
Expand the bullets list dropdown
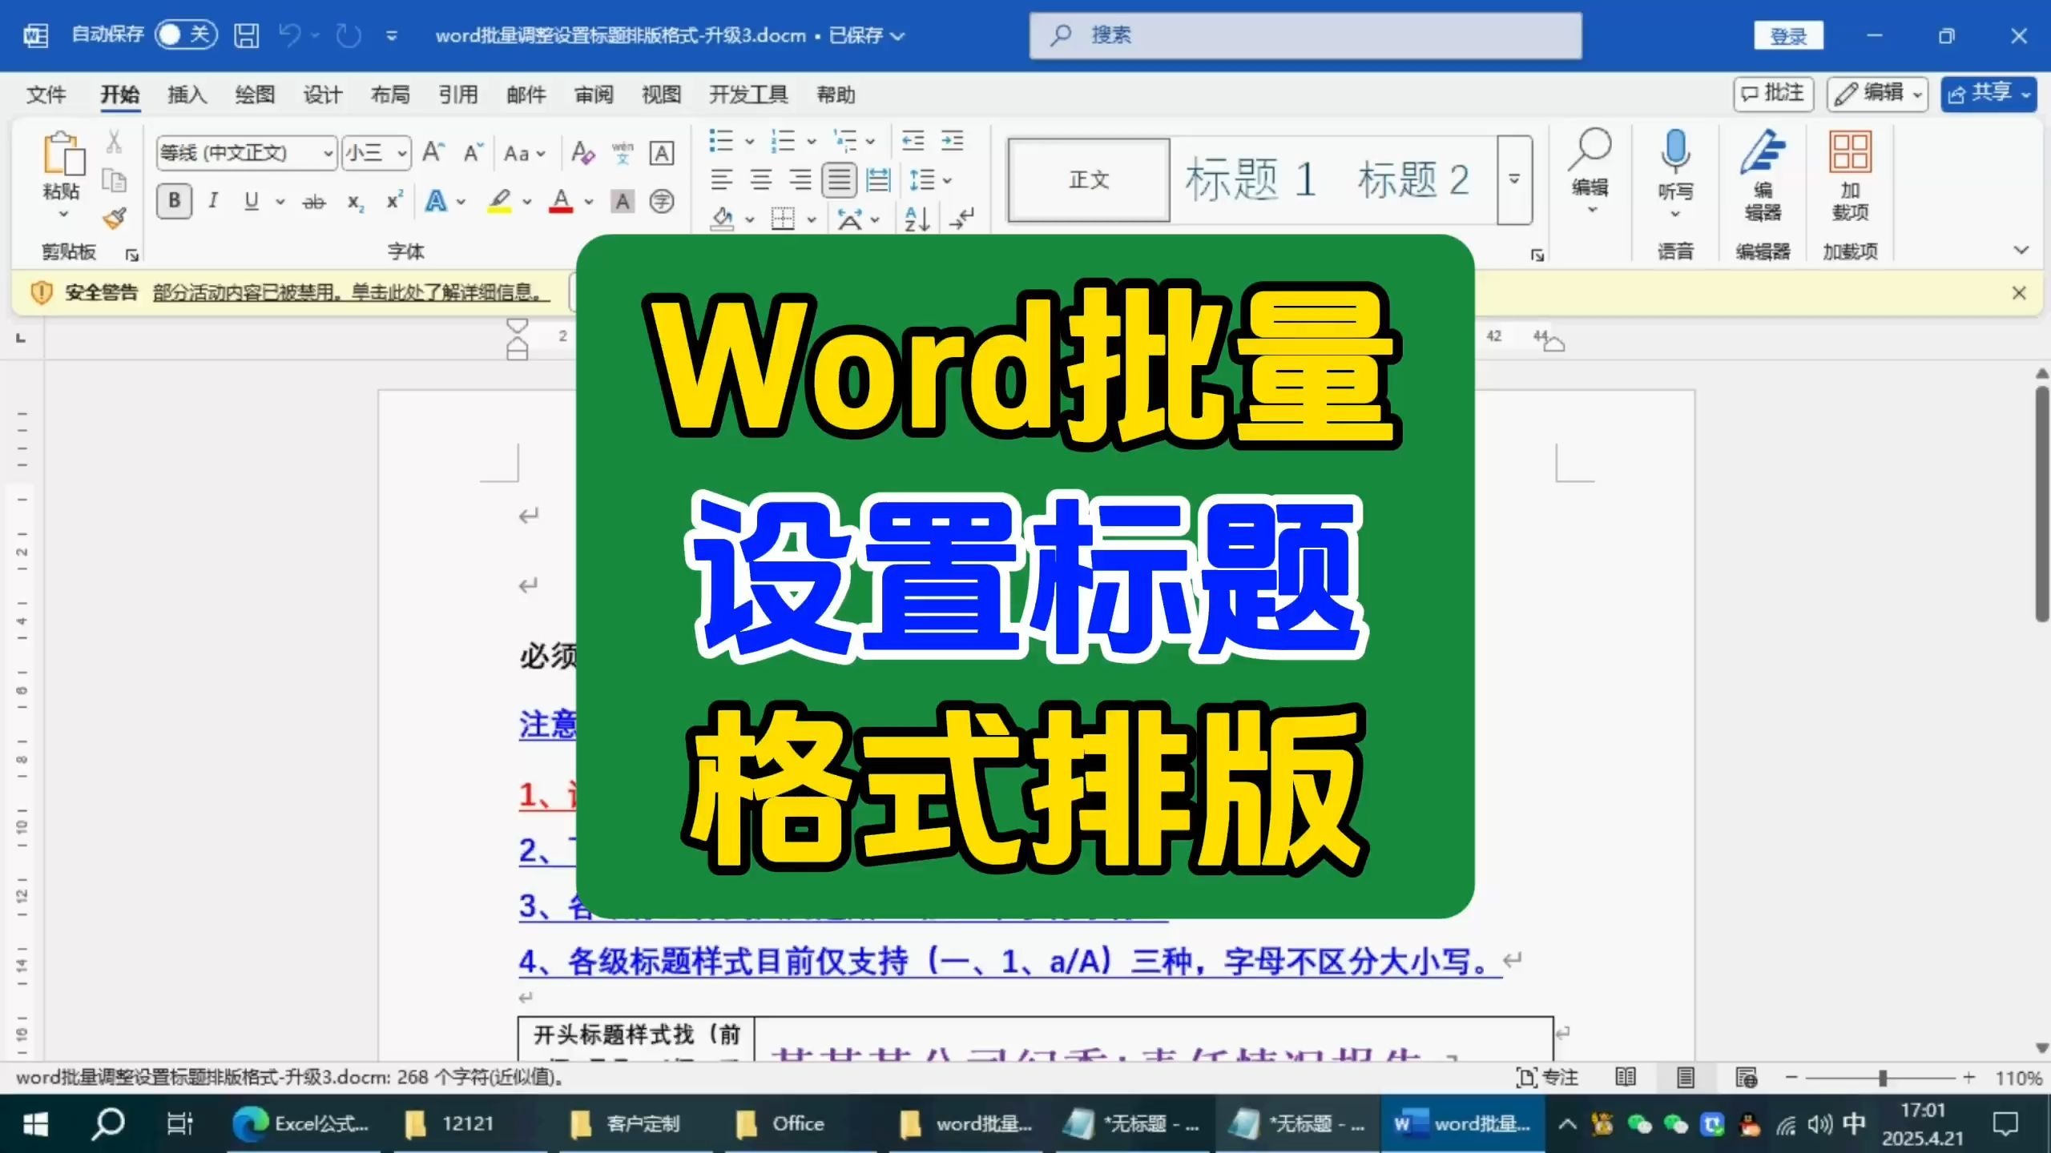(x=750, y=142)
